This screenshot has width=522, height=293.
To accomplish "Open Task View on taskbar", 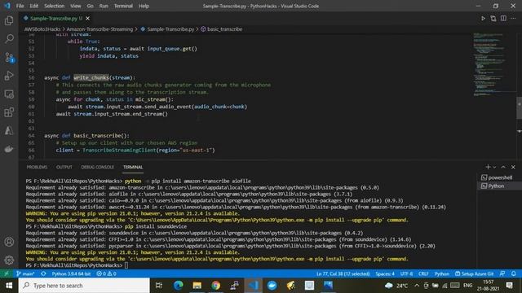I will [159, 286].
